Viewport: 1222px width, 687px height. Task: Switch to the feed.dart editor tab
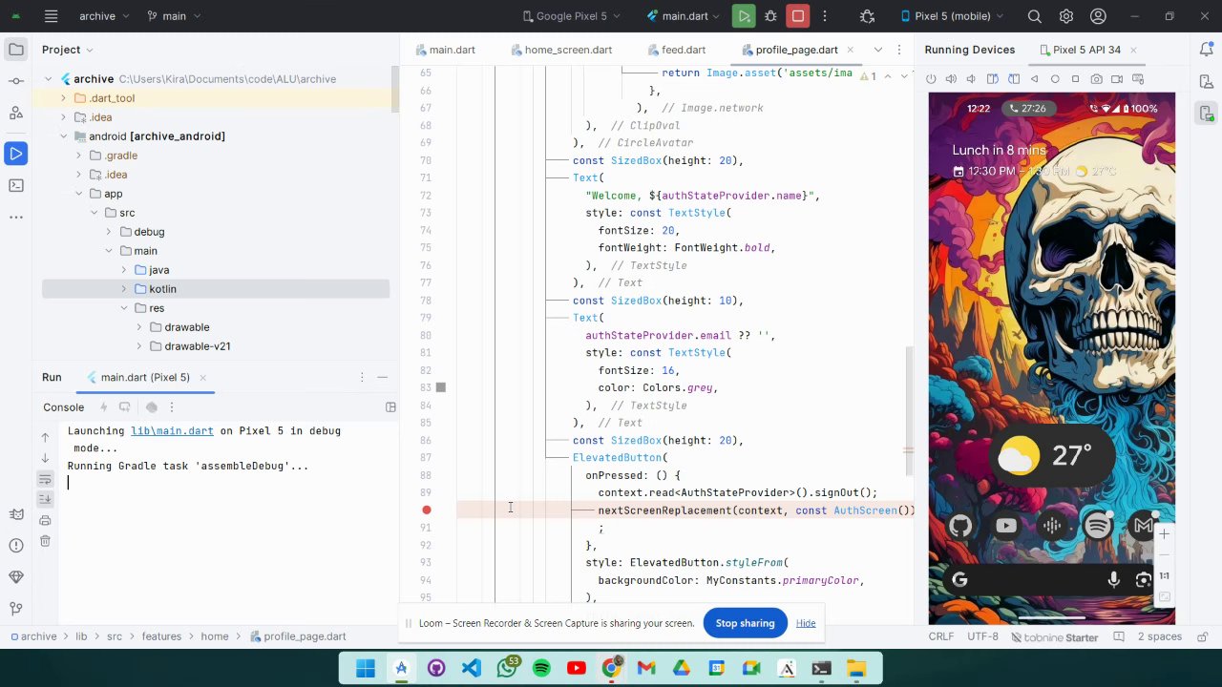click(676, 50)
